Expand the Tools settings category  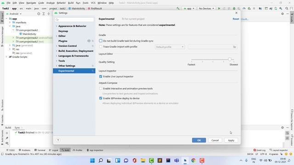tap(57, 61)
